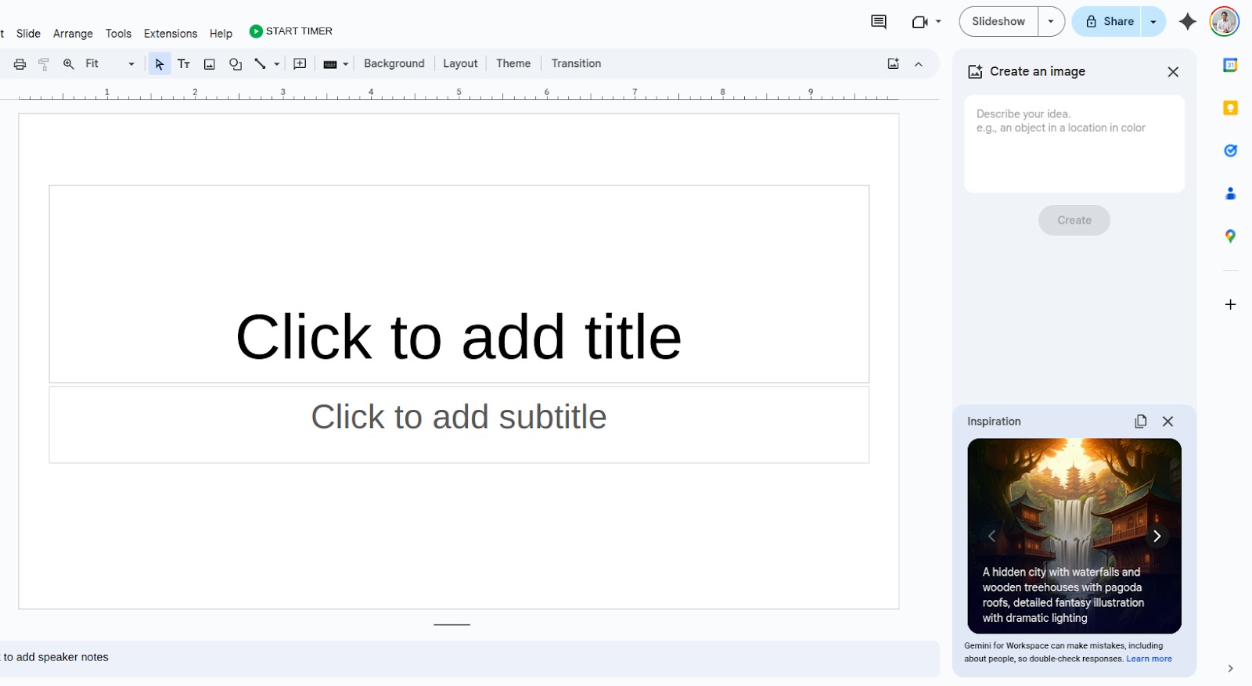Open the keyboard input tools dropdown arrow

coord(345,64)
